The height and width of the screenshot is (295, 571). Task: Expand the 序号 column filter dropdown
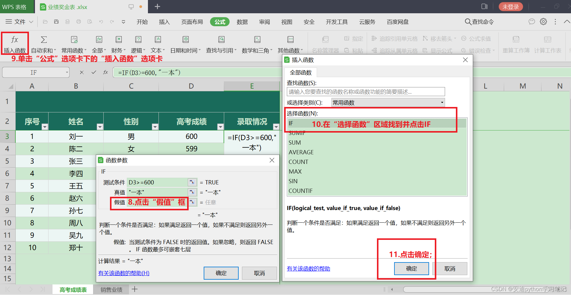coord(45,127)
